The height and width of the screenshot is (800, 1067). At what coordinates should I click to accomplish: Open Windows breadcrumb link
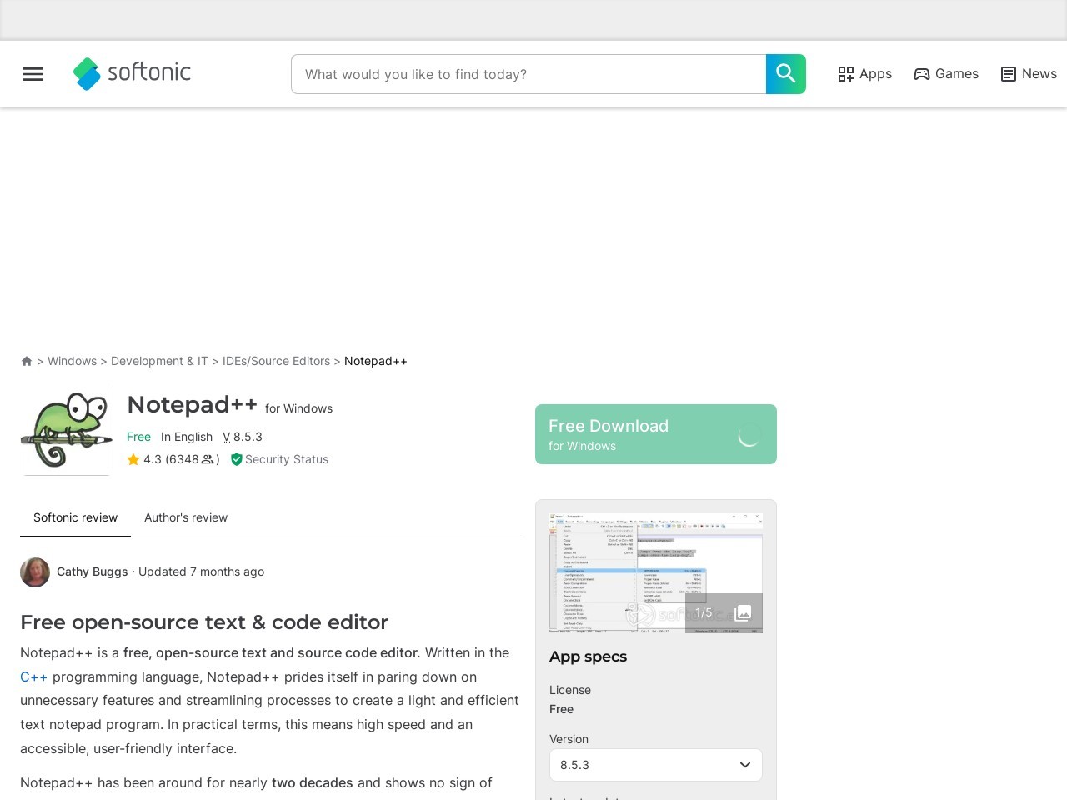click(x=72, y=361)
